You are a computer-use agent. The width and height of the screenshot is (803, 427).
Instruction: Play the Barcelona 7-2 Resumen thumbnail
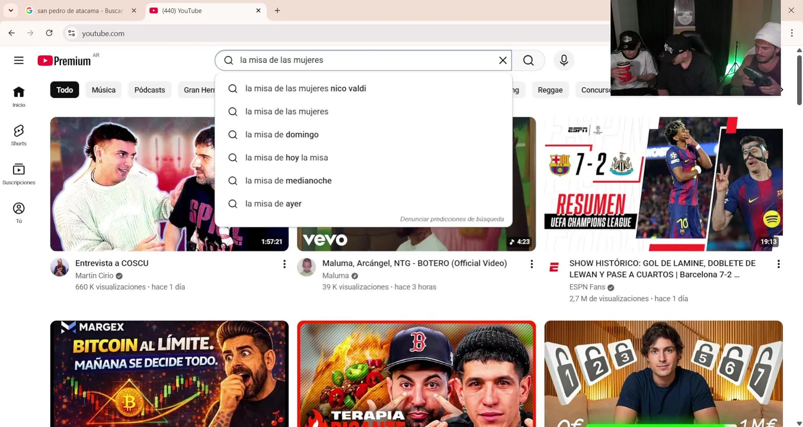[x=663, y=184]
